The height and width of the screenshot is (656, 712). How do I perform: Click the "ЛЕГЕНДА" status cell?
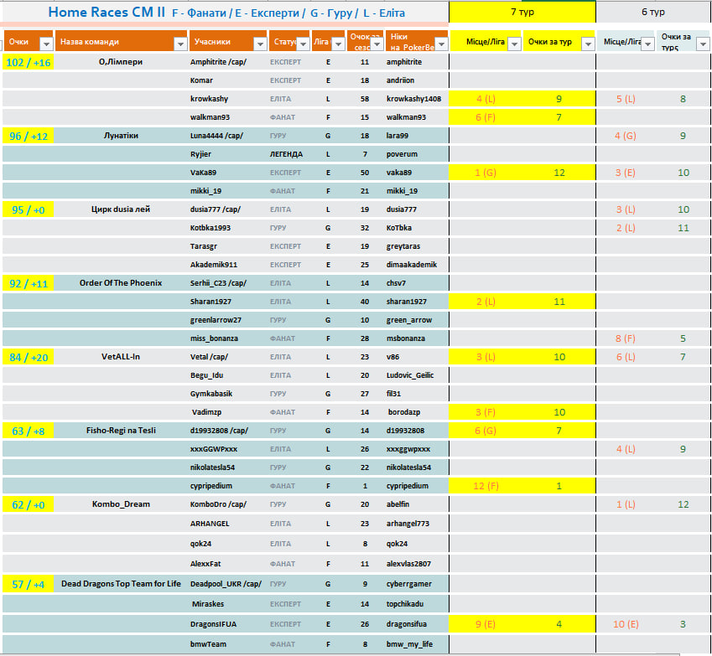286,154
